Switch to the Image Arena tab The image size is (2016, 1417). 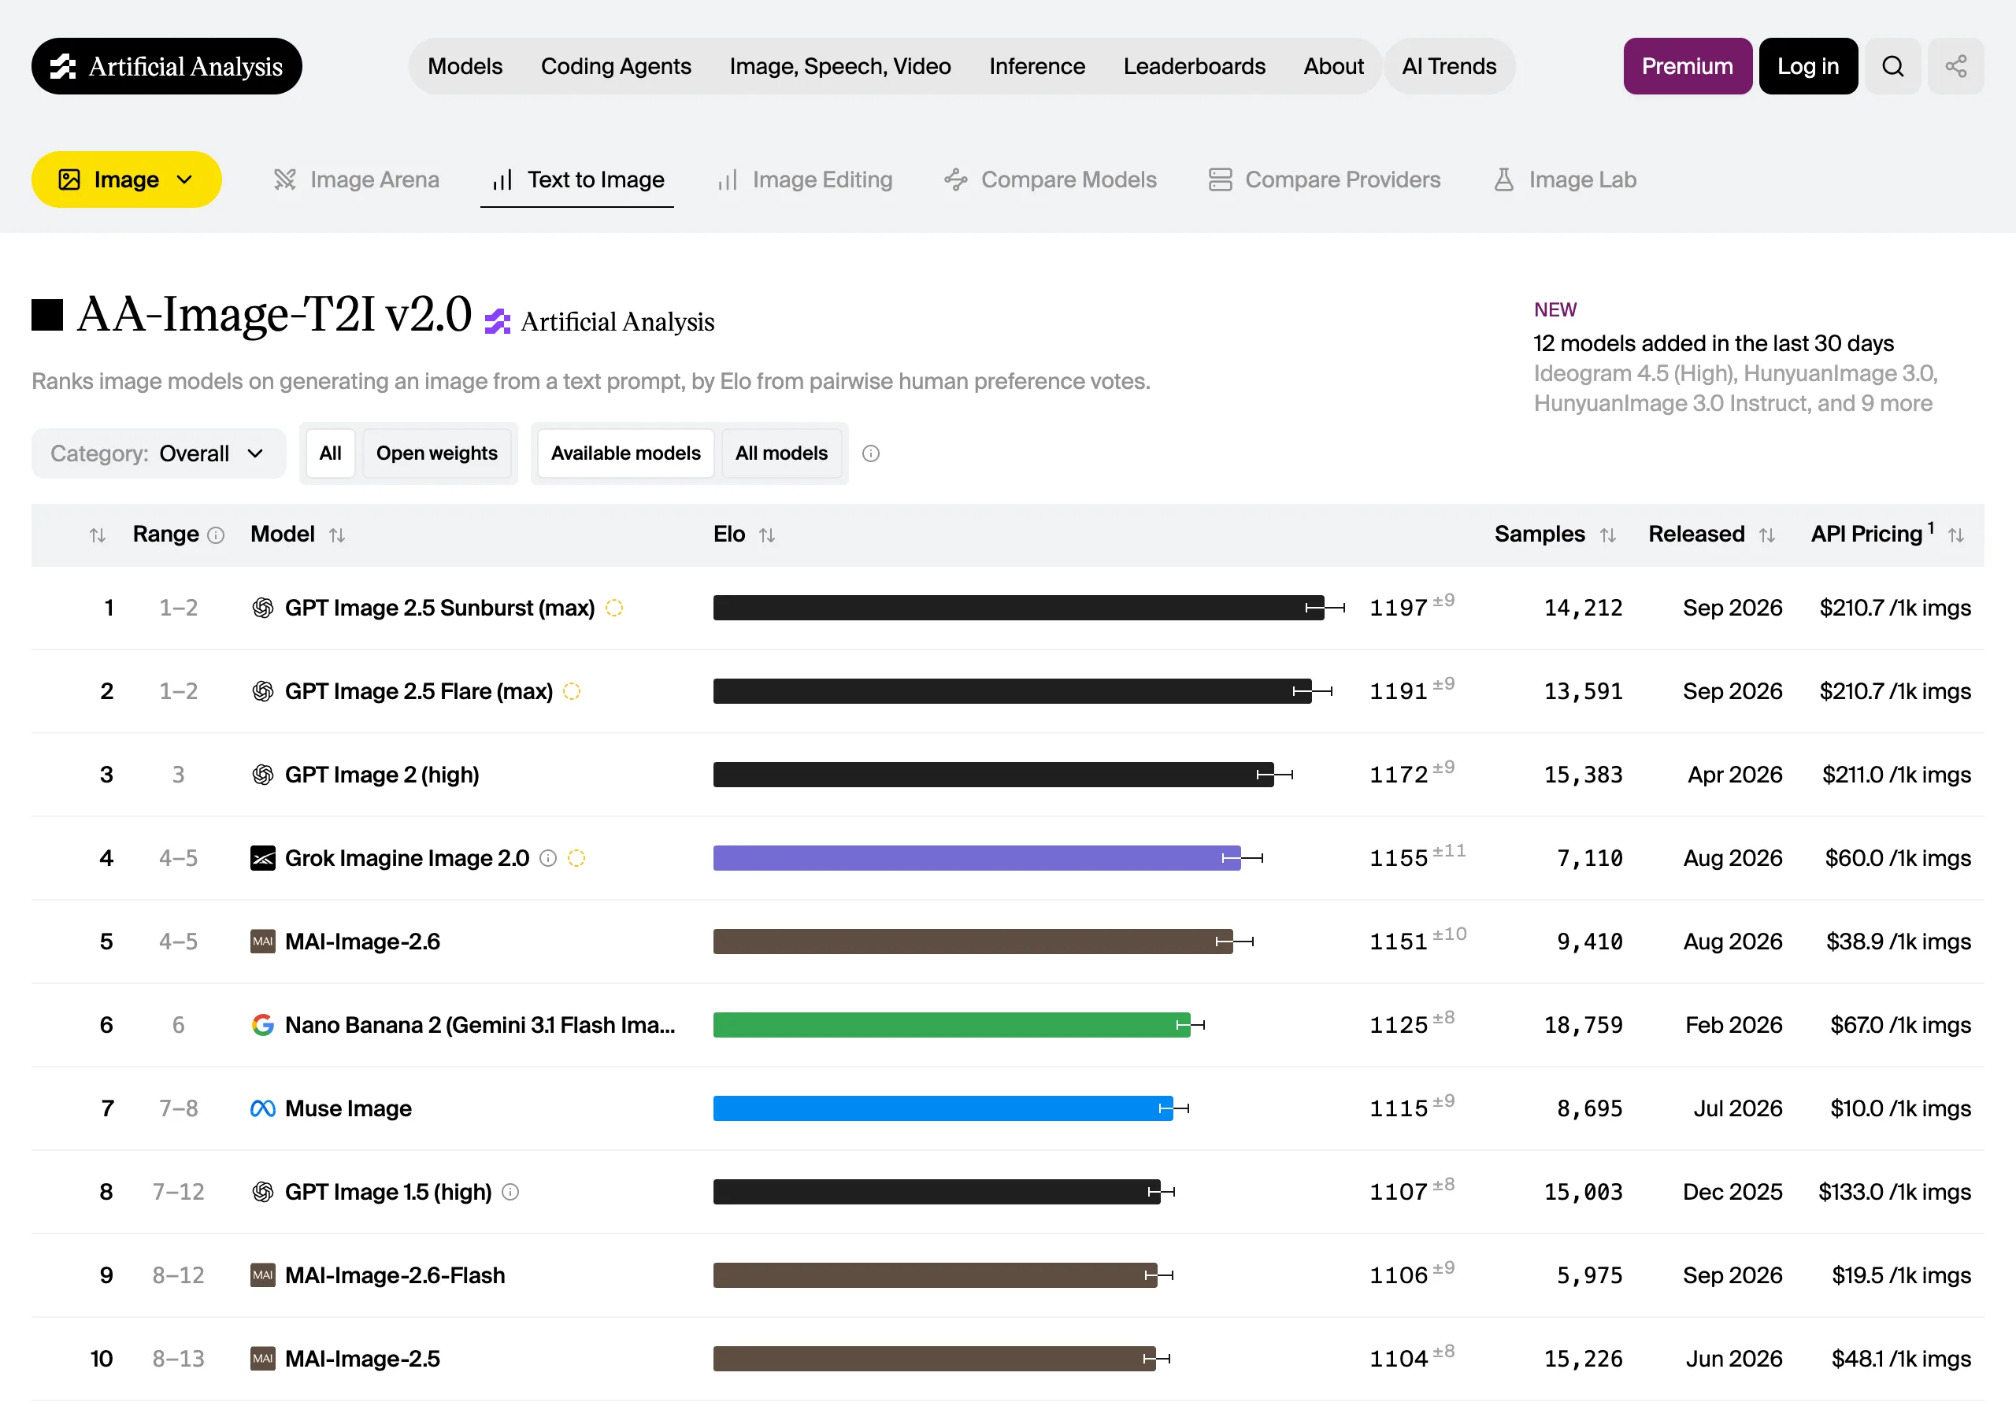[356, 179]
